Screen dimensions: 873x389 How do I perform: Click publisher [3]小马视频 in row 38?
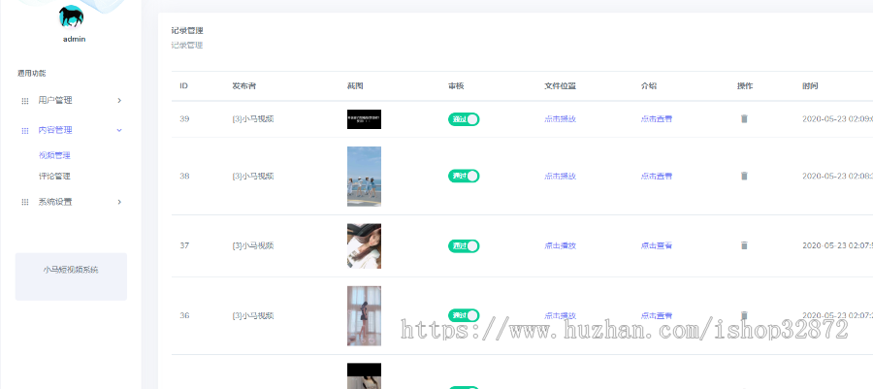(x=253, y=176)
